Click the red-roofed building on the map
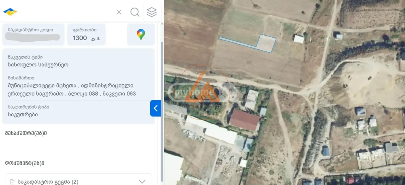Viewport: 405px width, 185px height. coord(245,120)
